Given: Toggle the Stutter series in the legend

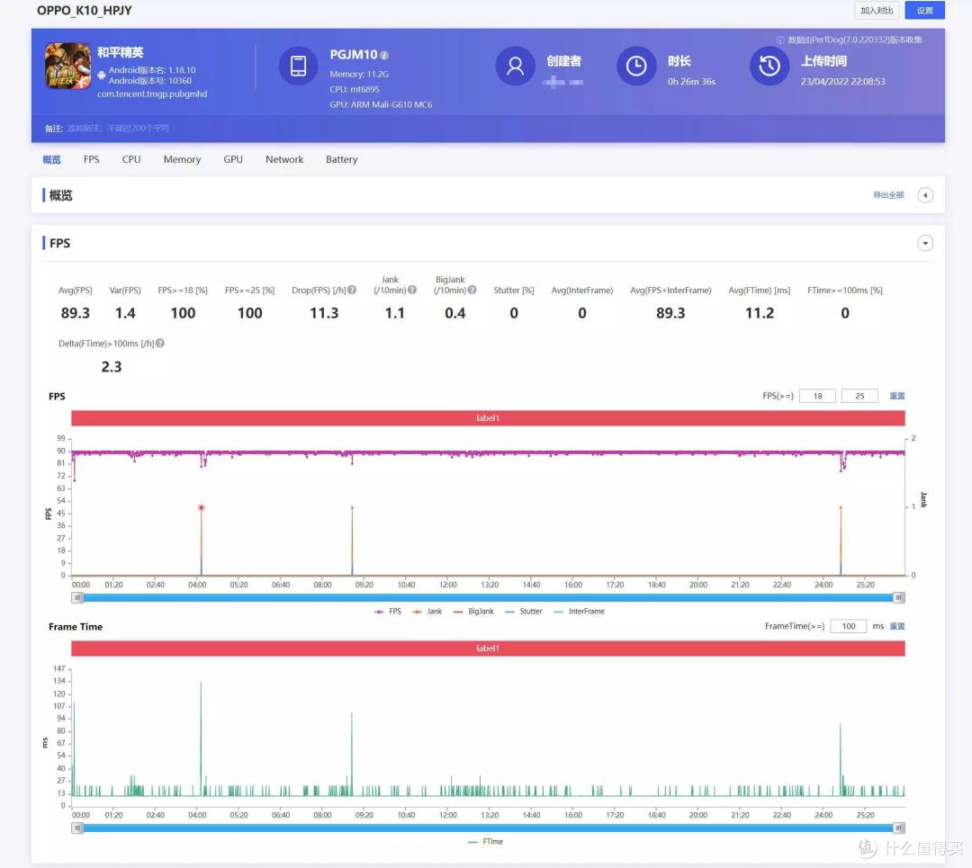Looking at the screenshot, I should coord(524,612).
